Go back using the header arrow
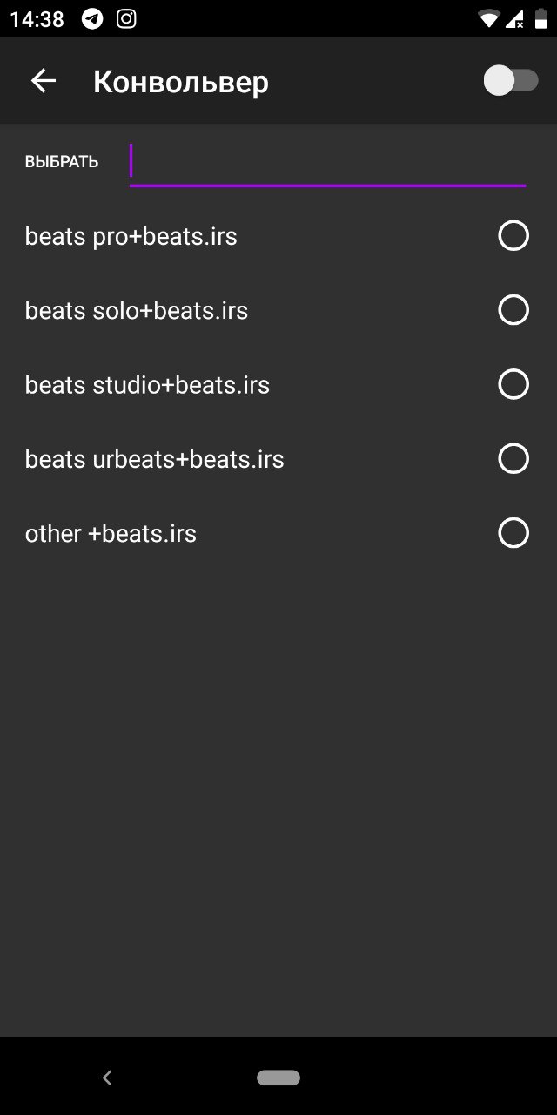 pos(43,81)
